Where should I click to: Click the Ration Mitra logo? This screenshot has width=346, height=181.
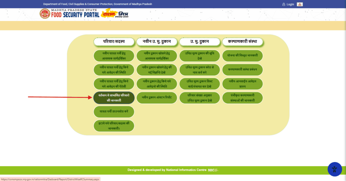pyautogui.click(x=115, y=14)
